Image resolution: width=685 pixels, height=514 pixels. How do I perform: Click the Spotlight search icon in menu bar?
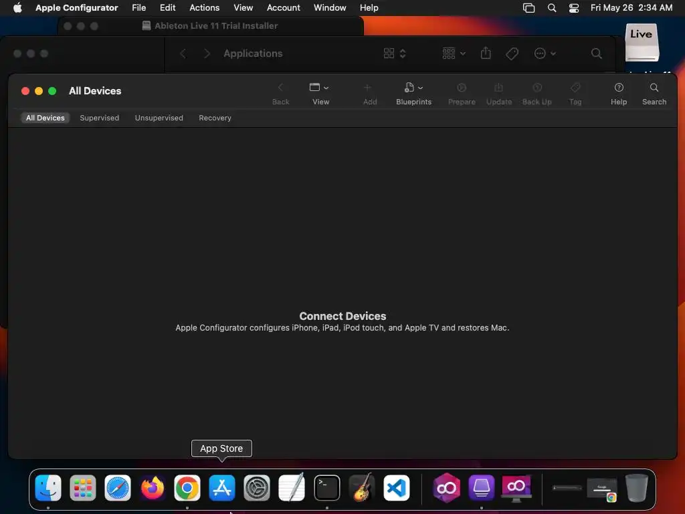552,8
